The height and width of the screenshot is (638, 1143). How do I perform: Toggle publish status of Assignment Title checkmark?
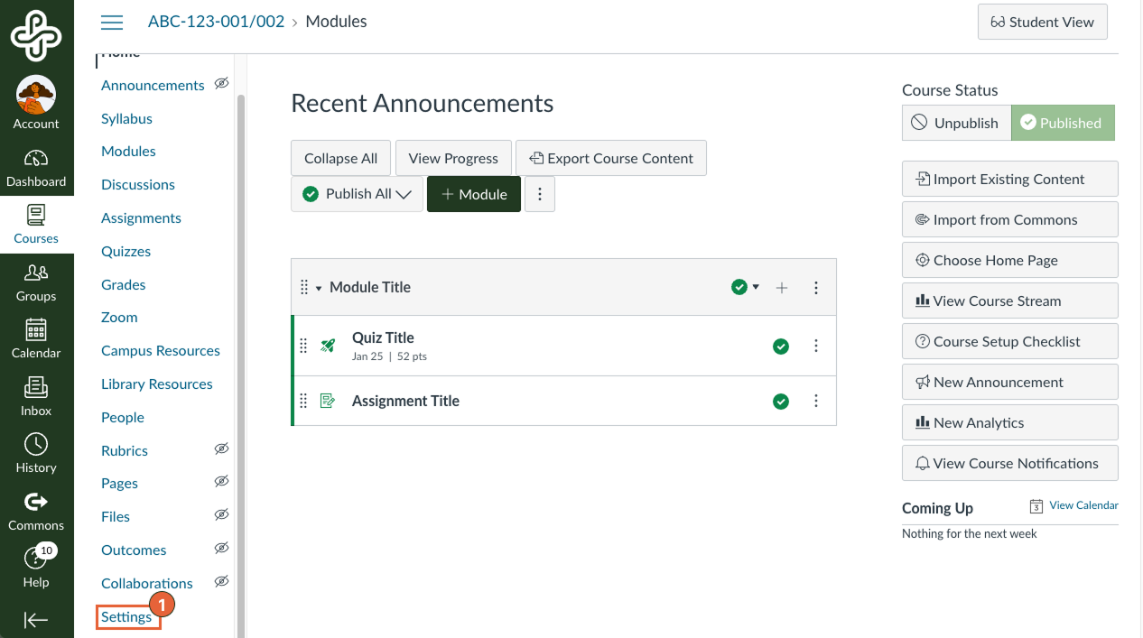(x=780, y=401)
